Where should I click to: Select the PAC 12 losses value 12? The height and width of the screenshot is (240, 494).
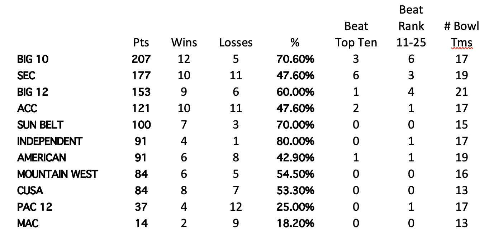pyautogui.click(x=236, y=207)
